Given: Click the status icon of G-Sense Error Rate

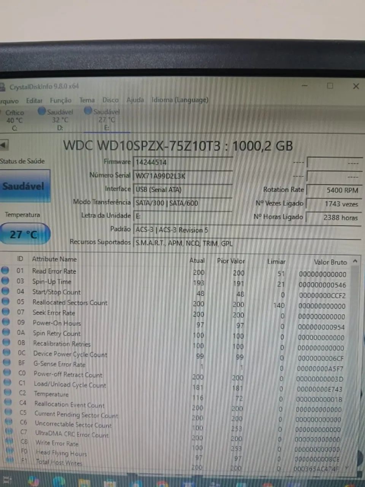Looking at the screenshot, I should [x=7, y=363].
